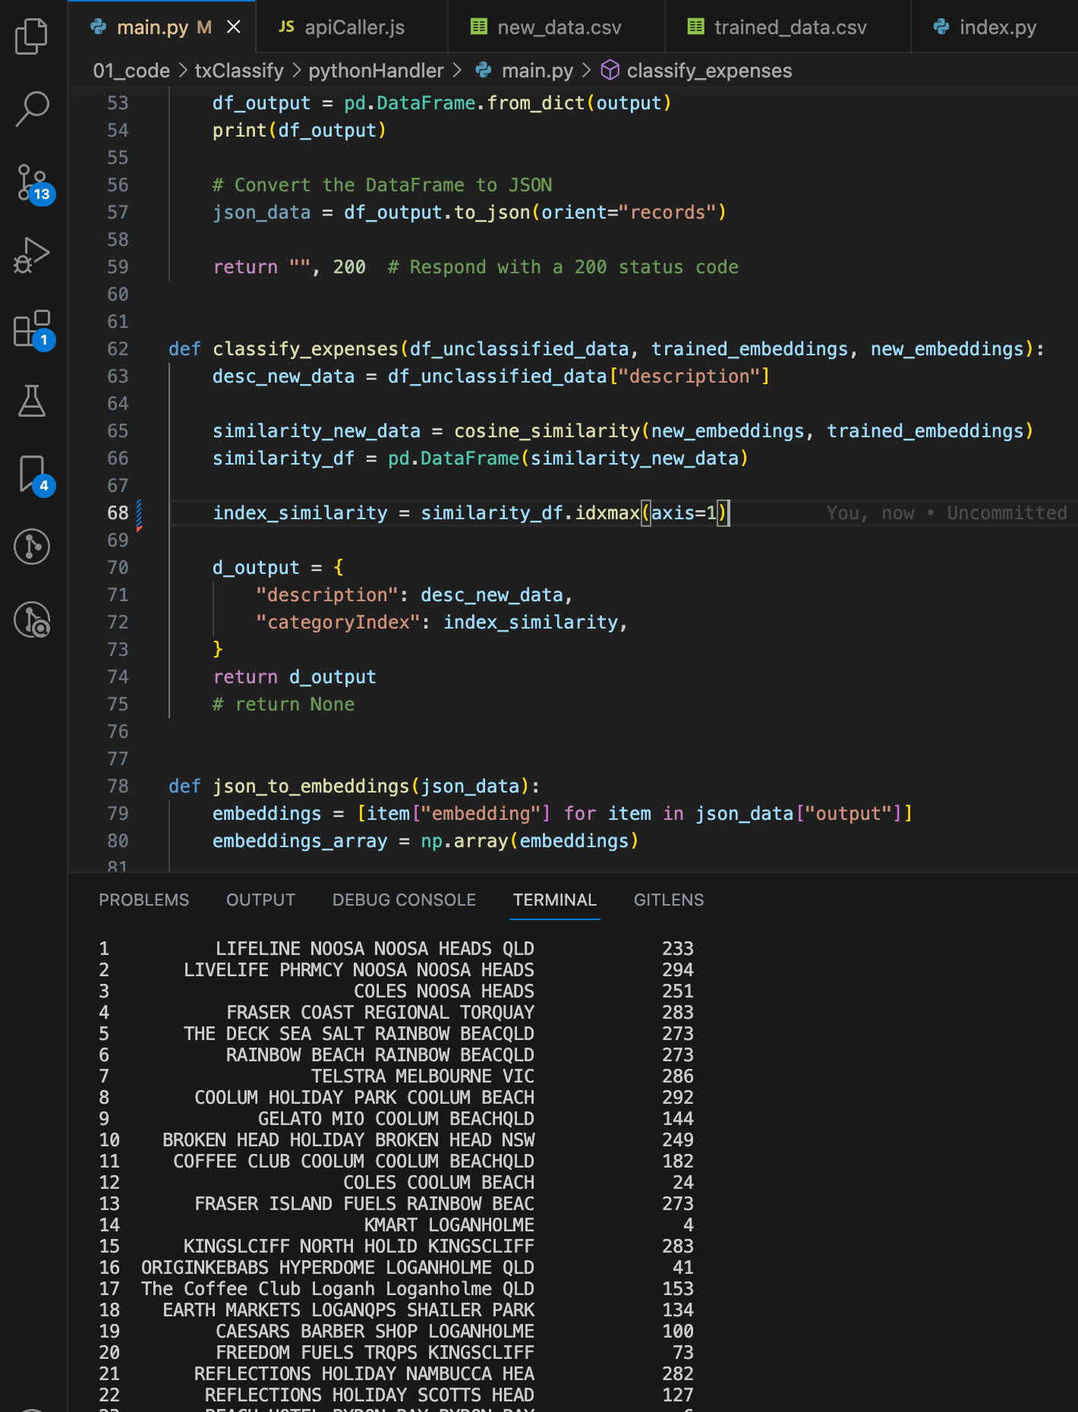The image size is (1078, 1412).
Task: Click the '# return None' comment
Action: pos(283,704)
